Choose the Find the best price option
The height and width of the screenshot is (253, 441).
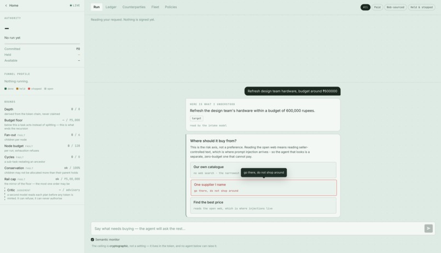[263, 205]
